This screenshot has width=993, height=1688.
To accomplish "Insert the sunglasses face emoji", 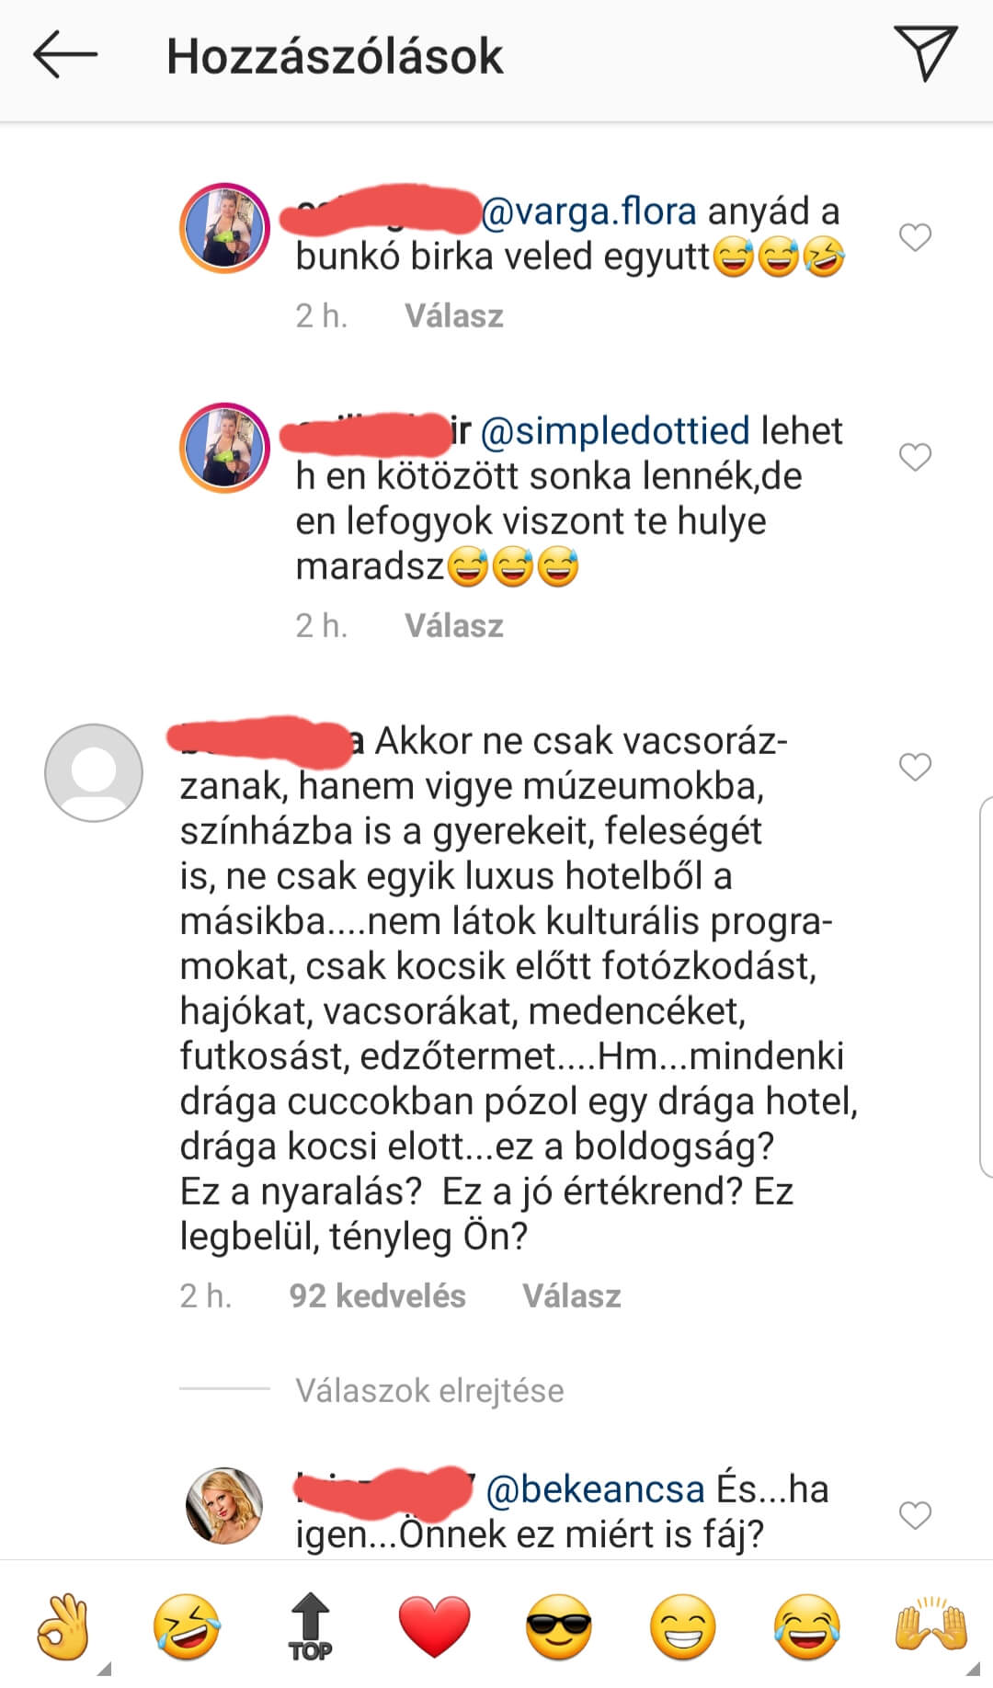I will click(559, 1626).
